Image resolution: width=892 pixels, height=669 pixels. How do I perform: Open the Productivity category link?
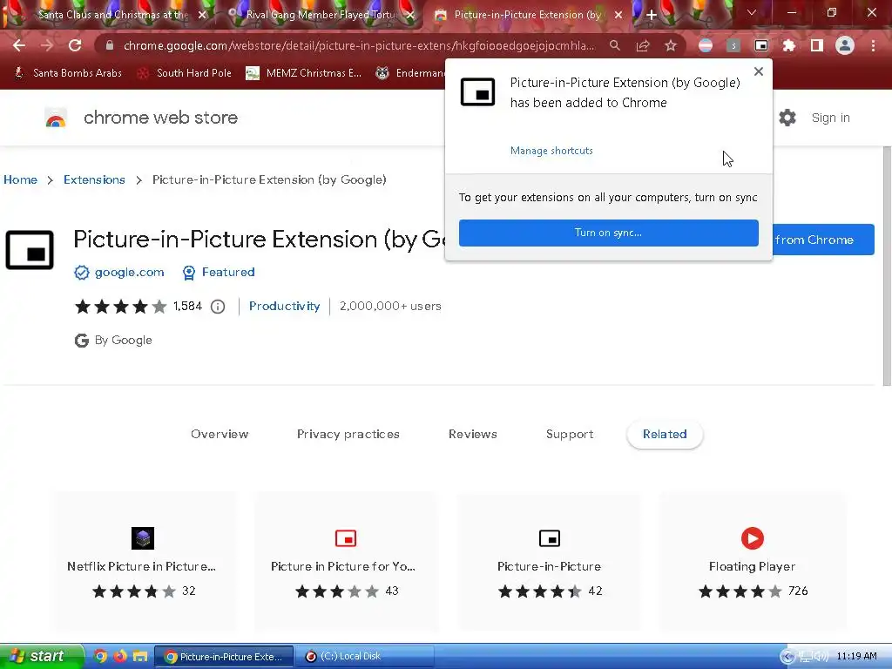point(285,306)
